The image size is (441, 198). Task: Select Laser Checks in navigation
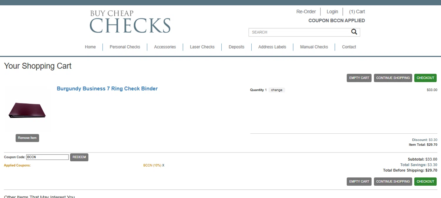tap(202, 47)
